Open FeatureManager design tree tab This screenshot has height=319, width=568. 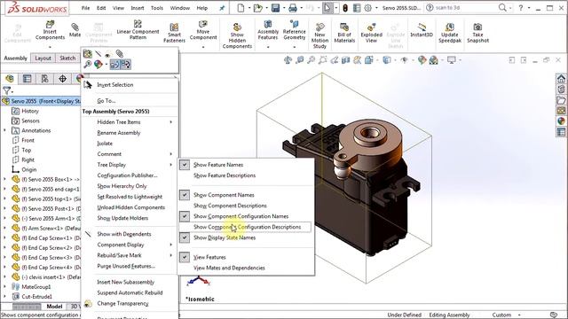[x=10, y=79]
